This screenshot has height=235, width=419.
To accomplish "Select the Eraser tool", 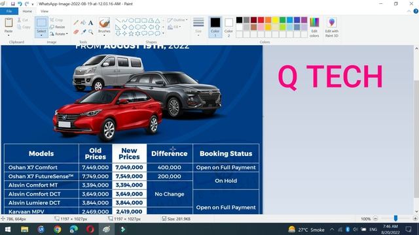I will (76, 32).
